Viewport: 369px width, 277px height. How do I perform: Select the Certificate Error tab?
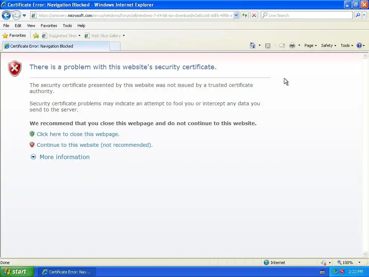tap(56, 46)
